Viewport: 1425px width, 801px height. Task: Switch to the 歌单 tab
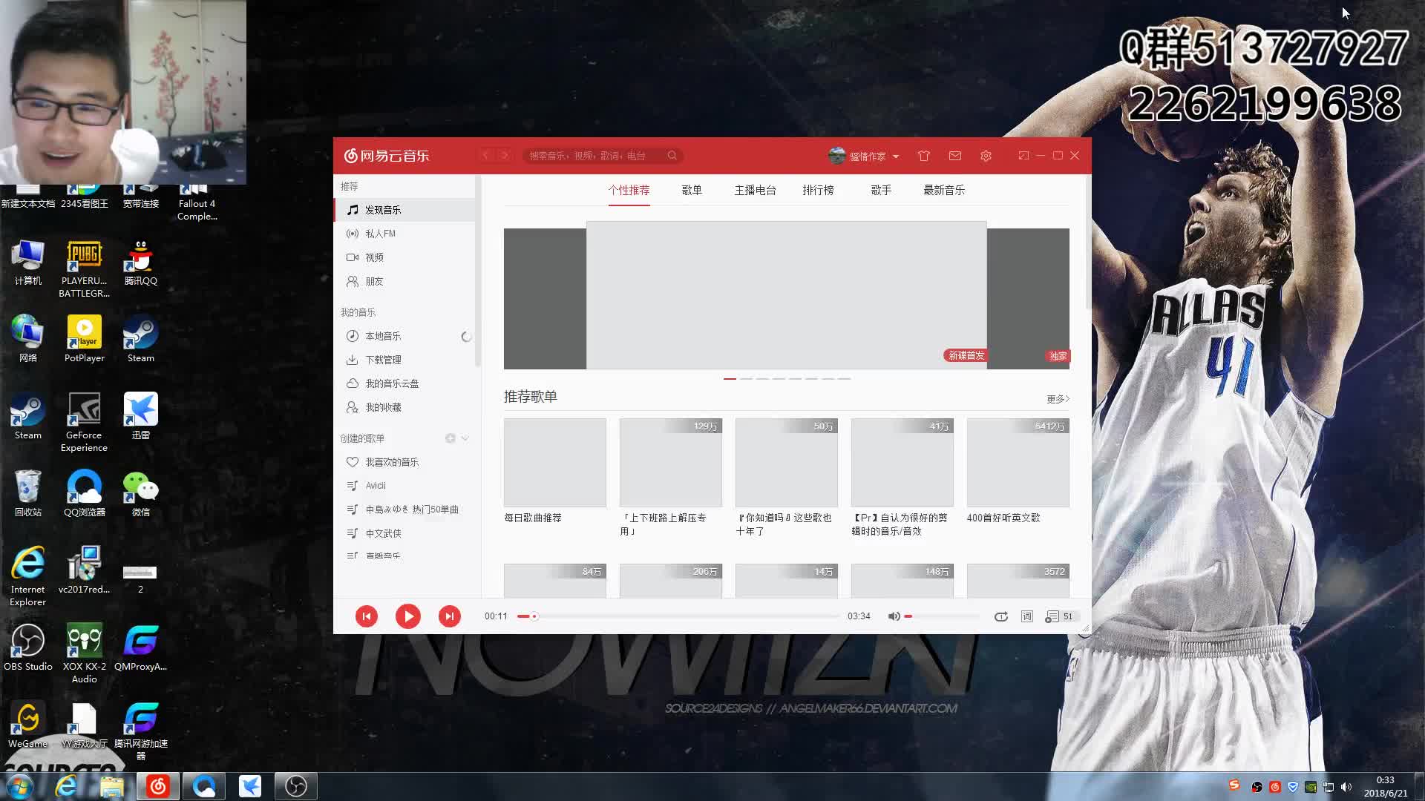coord(692,190)
